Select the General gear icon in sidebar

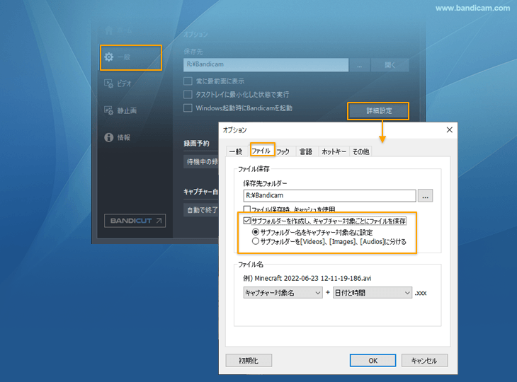coord(109,57)
